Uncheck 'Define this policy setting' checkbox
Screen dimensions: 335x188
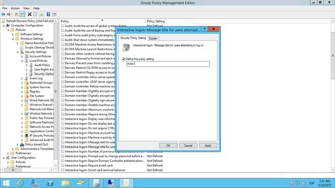coord(124,59)
